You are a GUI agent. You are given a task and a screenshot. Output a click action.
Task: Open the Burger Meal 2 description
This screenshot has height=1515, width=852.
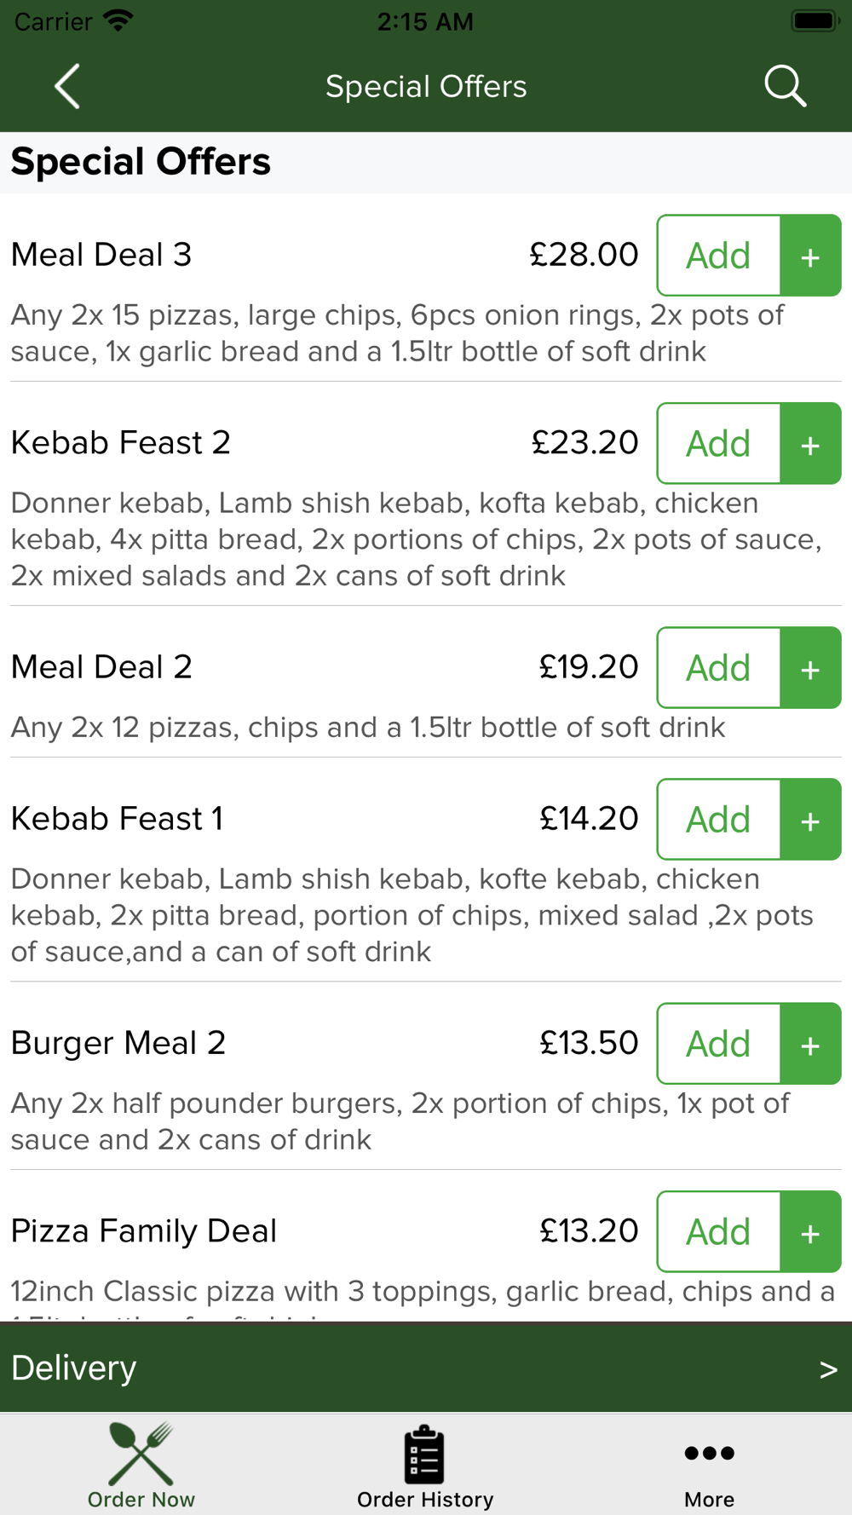click(x=400, y=1121)
